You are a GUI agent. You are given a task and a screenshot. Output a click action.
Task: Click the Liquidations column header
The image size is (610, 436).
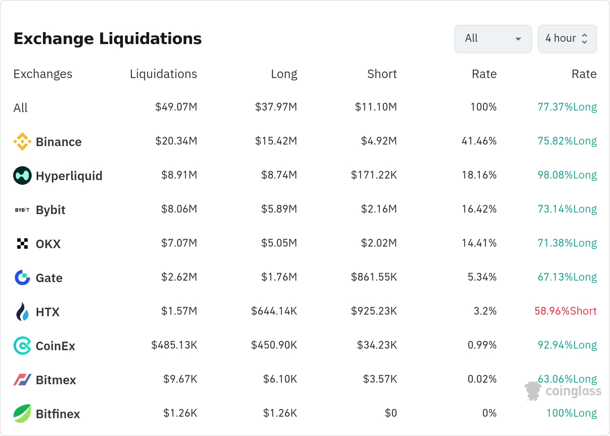[x=163, y=74]
